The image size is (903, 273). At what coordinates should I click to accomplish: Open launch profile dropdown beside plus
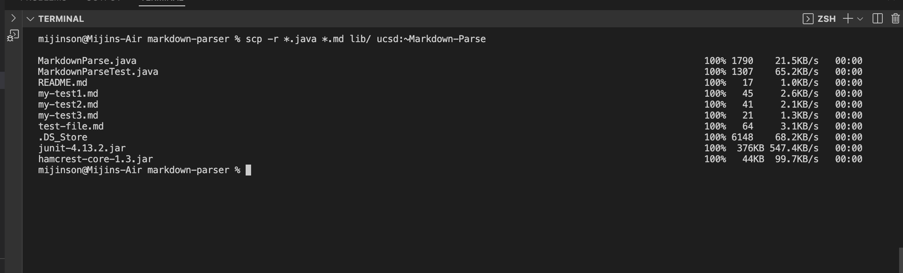pyautogui.click(x=860, y=19)
